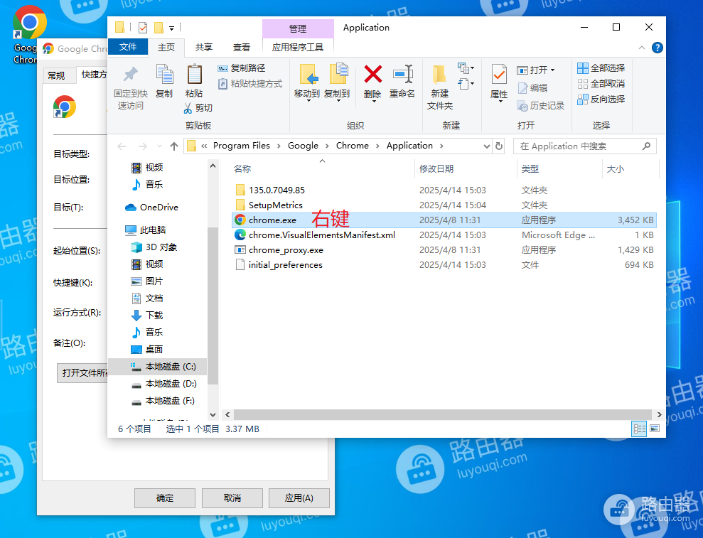Switch to Details view icon
The width and height of the screenshot is (703, 538).
(639, 429)
